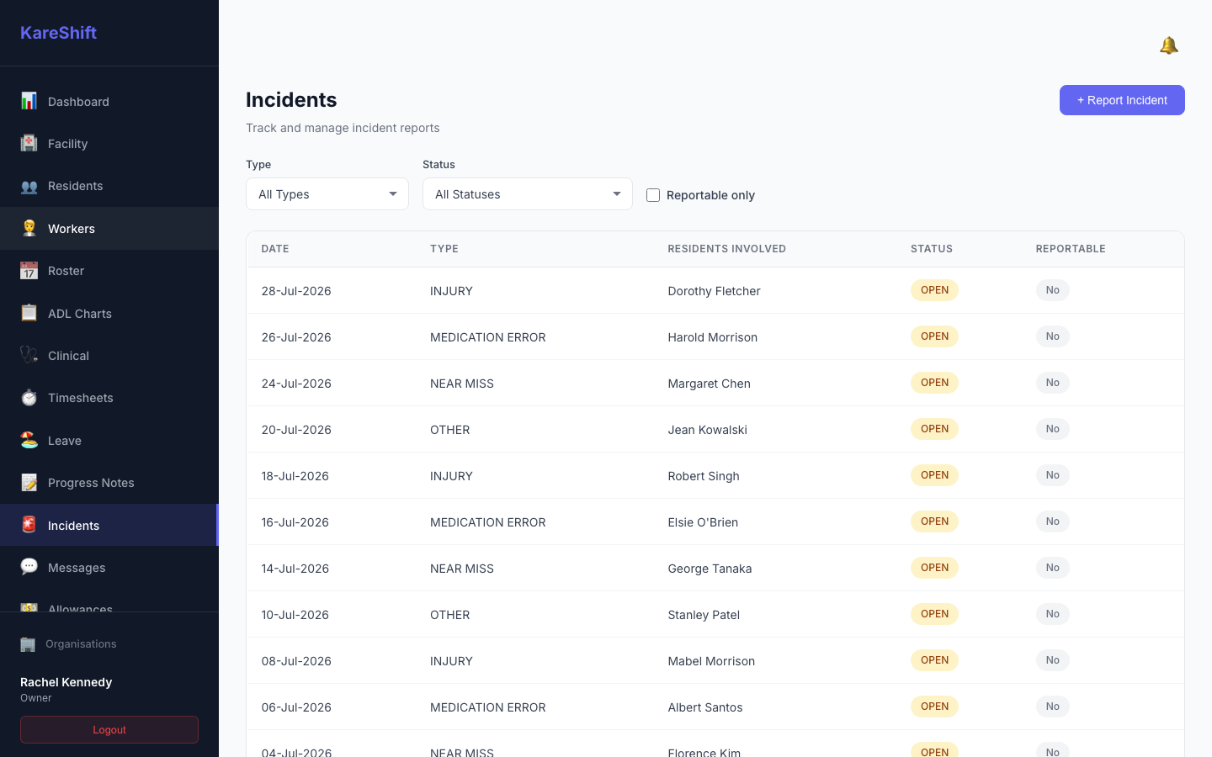The height and width of the screenshot is (757, 1212).
Task: Open Facility menu item
Action: coord(109,143)
